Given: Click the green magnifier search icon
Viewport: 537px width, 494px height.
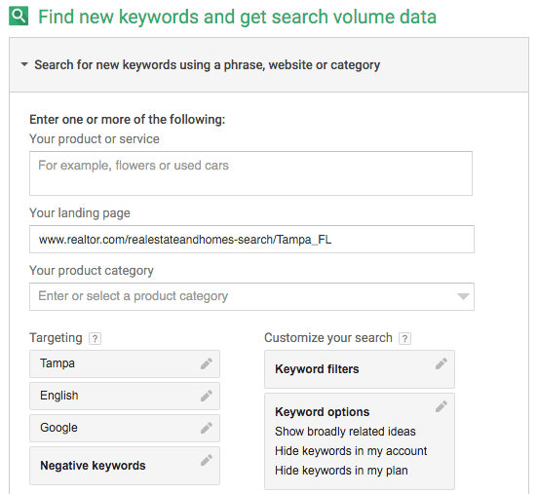Looking at the screenshot, I should [19, 17].
